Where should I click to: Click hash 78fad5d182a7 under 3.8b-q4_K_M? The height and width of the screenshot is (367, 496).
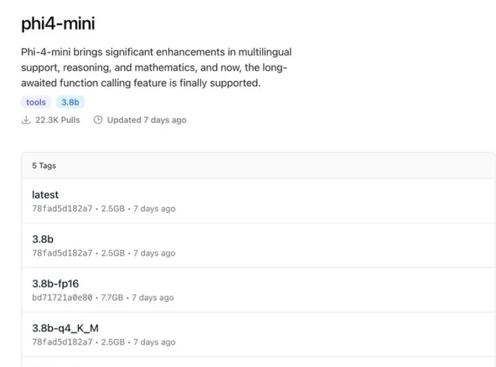pos(62,342)
